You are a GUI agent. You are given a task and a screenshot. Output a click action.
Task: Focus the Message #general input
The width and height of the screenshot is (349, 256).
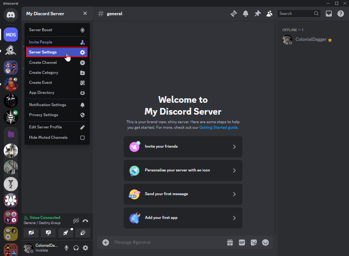(168, 242)
